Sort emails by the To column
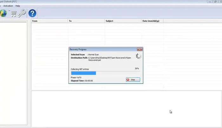Viewport: 222px width, 128px height. pyautogui.click(x=86, y=21)
